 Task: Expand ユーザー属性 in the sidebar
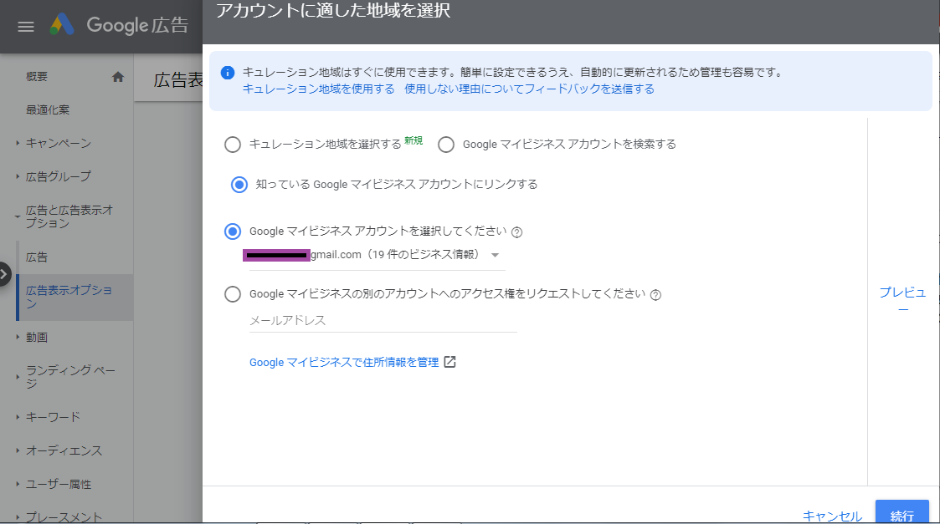pyautogui.click(x=18, y=484)
